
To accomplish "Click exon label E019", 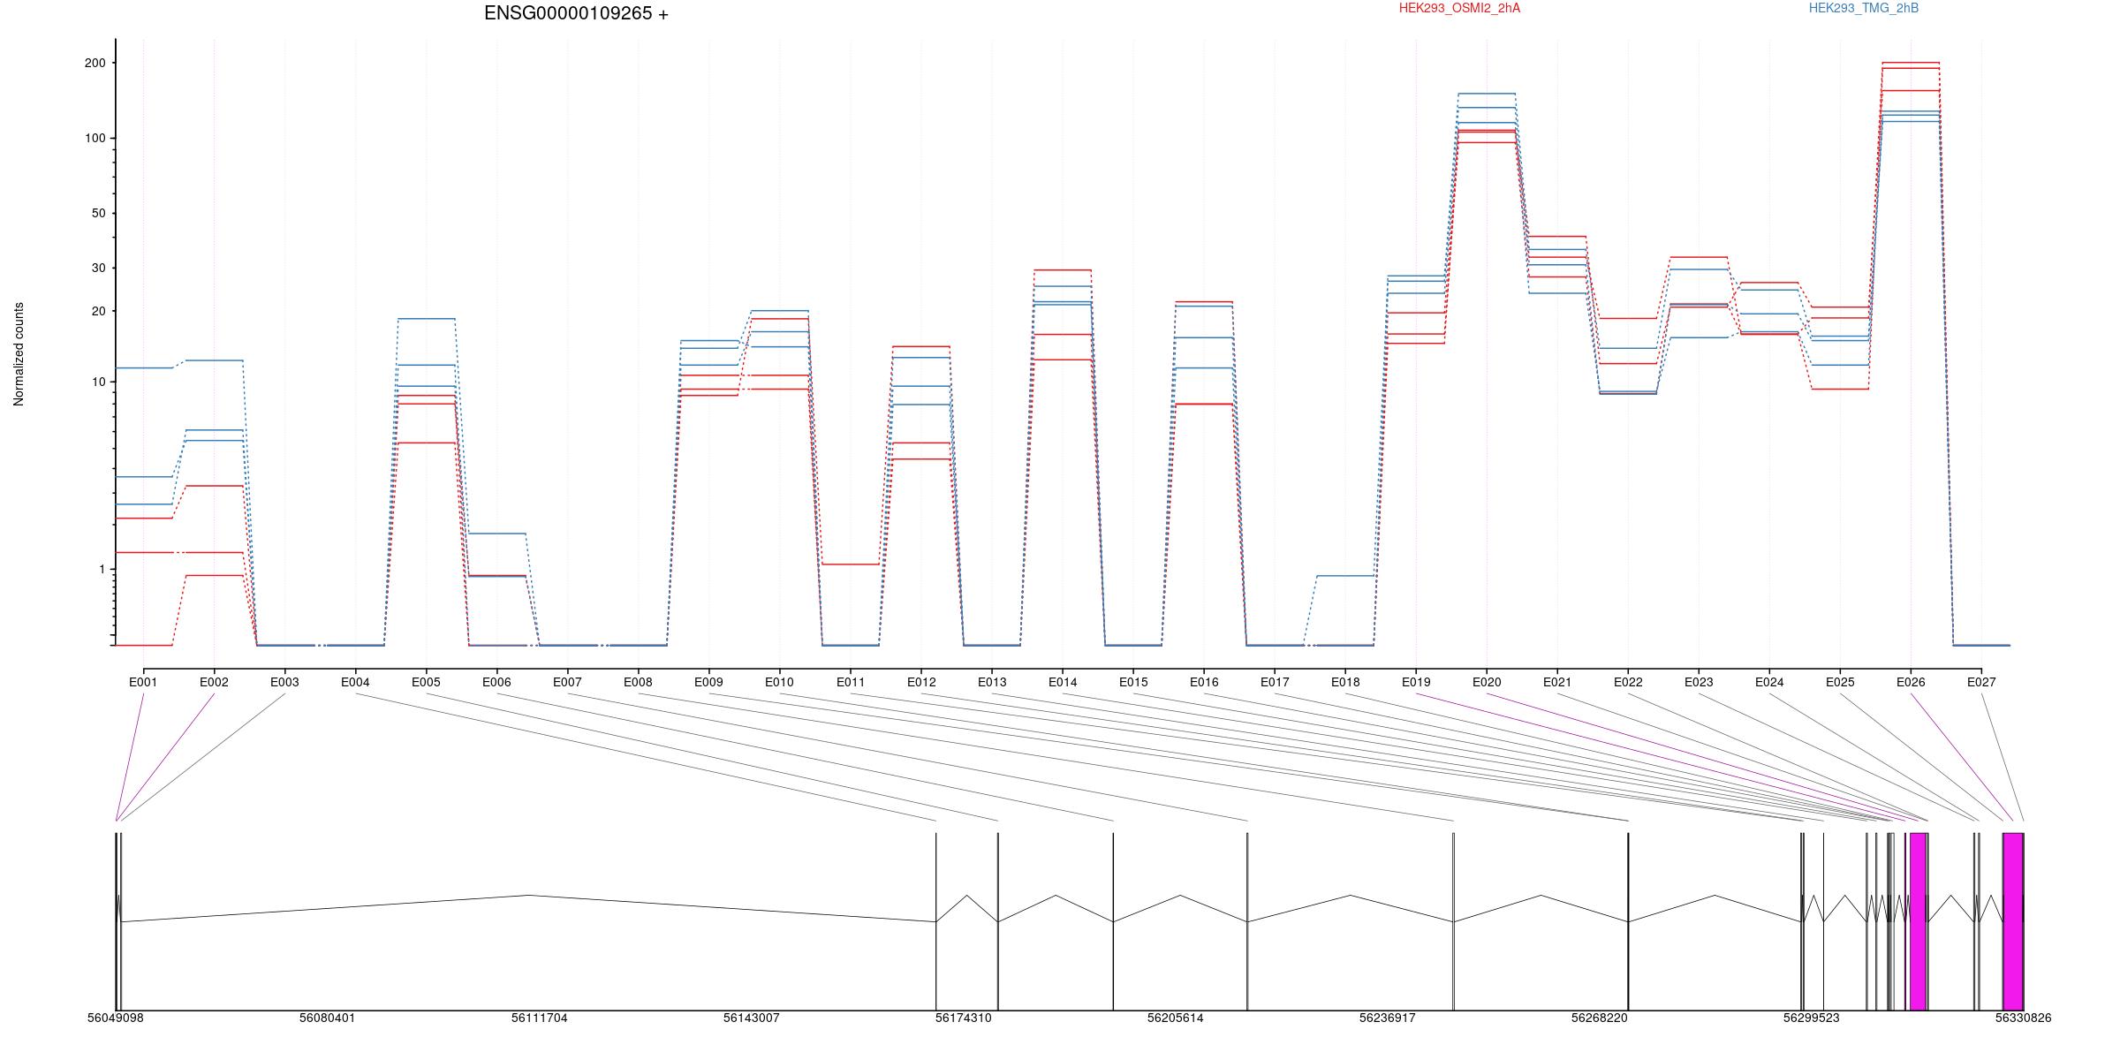I will (1416, 682).
